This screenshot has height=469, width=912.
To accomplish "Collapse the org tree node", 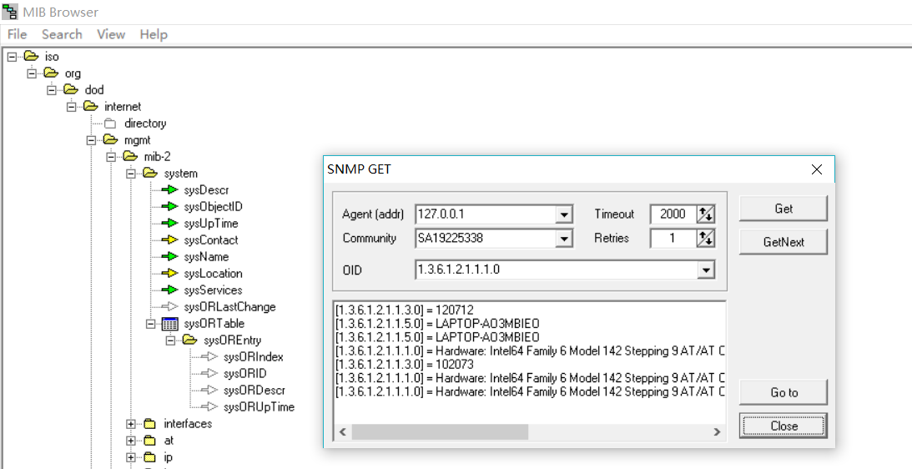I will click(32, 73).
